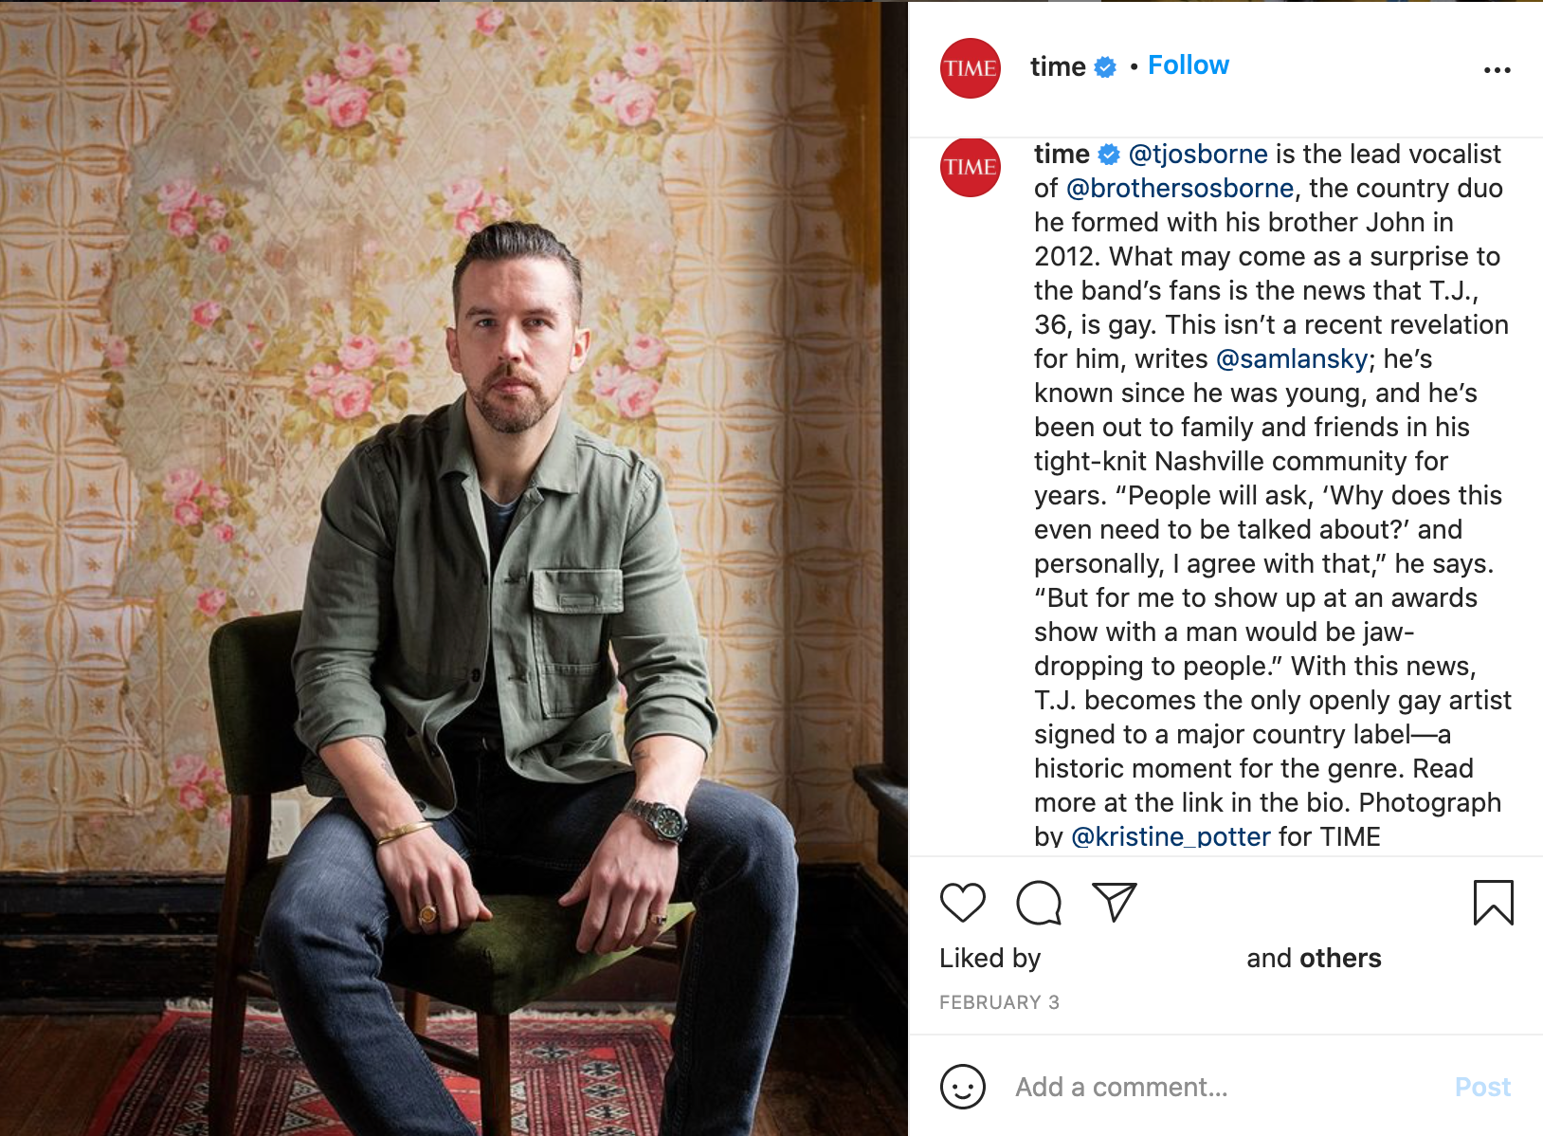Like the post with the heart icon

(962, 902)
